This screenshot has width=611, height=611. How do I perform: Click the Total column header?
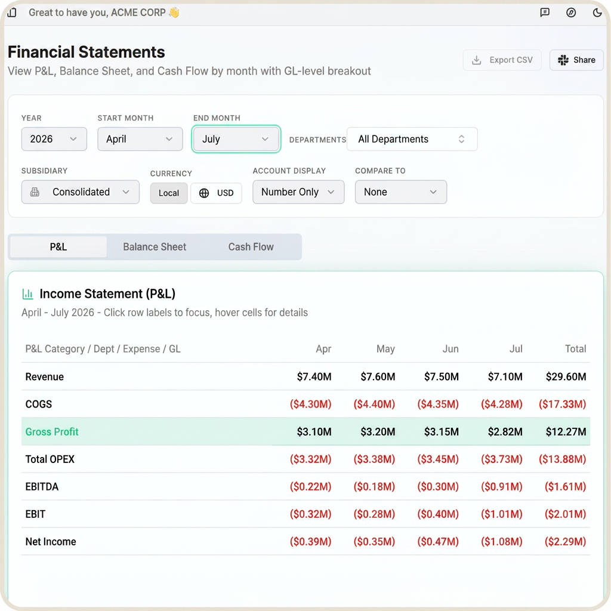point(576,348)
